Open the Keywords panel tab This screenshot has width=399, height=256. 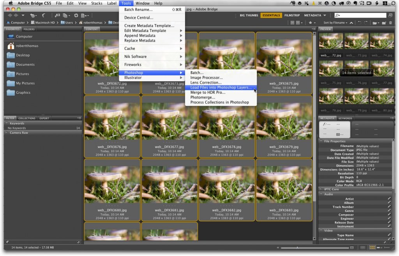[345, 118]
